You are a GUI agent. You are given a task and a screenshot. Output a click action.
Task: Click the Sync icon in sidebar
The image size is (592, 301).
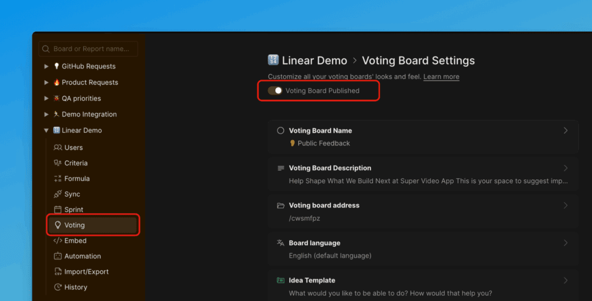tap(57, 194)
